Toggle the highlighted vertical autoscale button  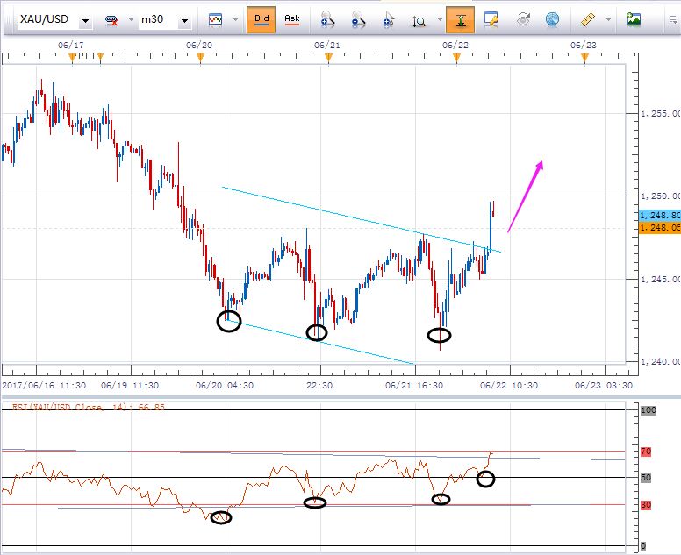click(459, 18)
